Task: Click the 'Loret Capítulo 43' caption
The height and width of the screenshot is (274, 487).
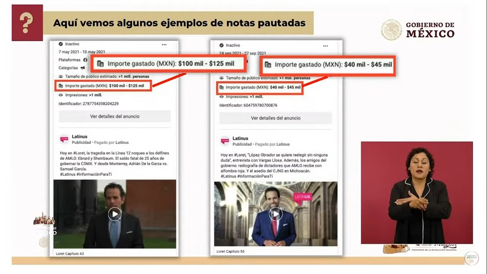Action: 70,254
